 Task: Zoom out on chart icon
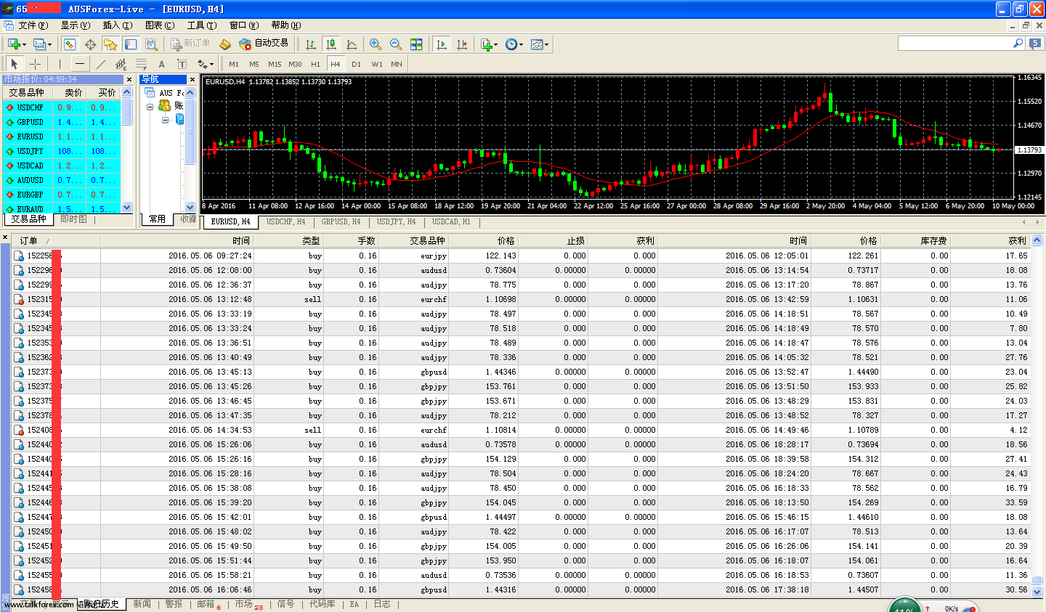click(x=396, y=44)
